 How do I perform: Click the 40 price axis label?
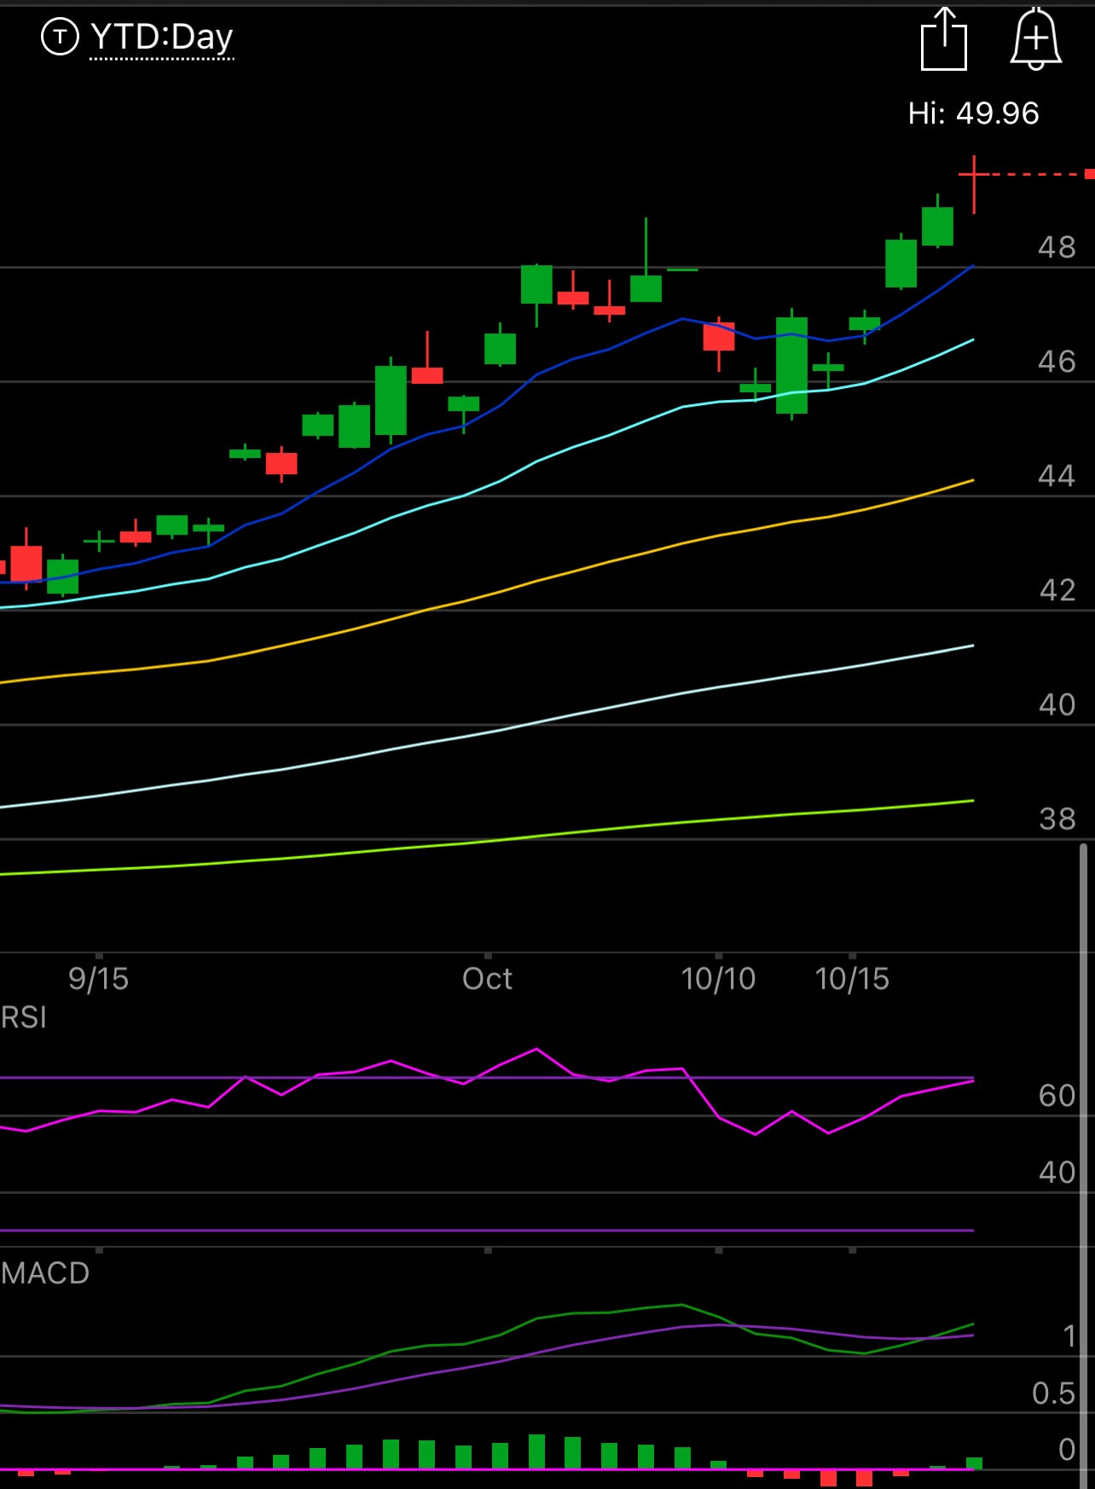click(x=1057, y=704)
